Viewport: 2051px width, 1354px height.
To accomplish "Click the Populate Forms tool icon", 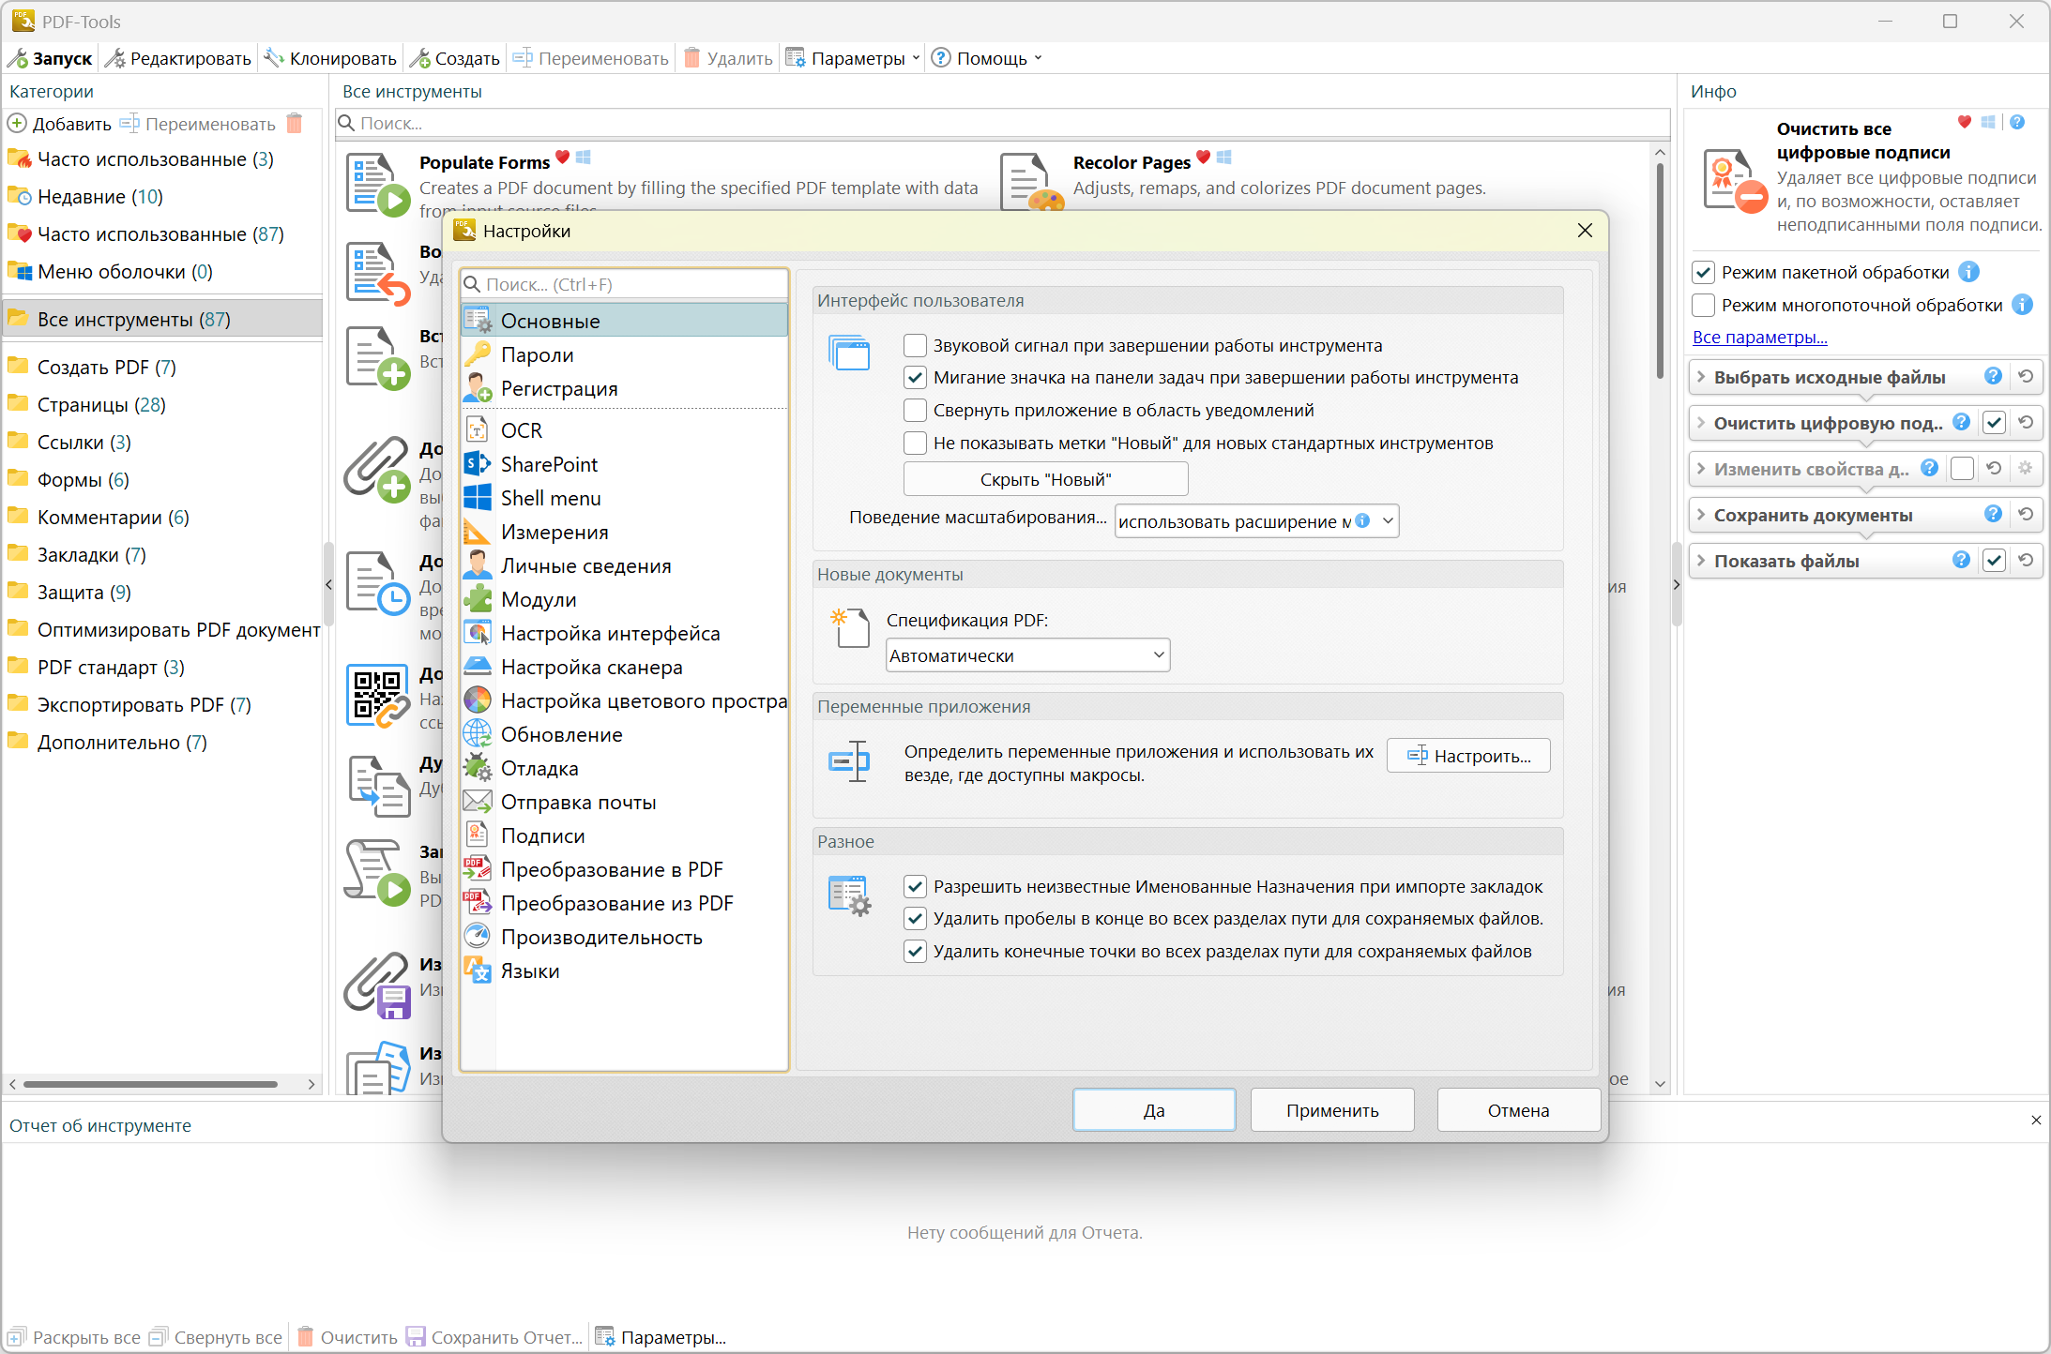I will 377,185.
